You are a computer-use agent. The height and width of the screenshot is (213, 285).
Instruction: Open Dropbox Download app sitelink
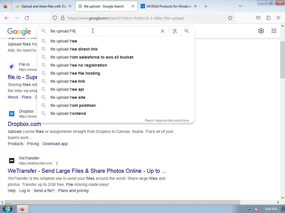click(55, 144)
